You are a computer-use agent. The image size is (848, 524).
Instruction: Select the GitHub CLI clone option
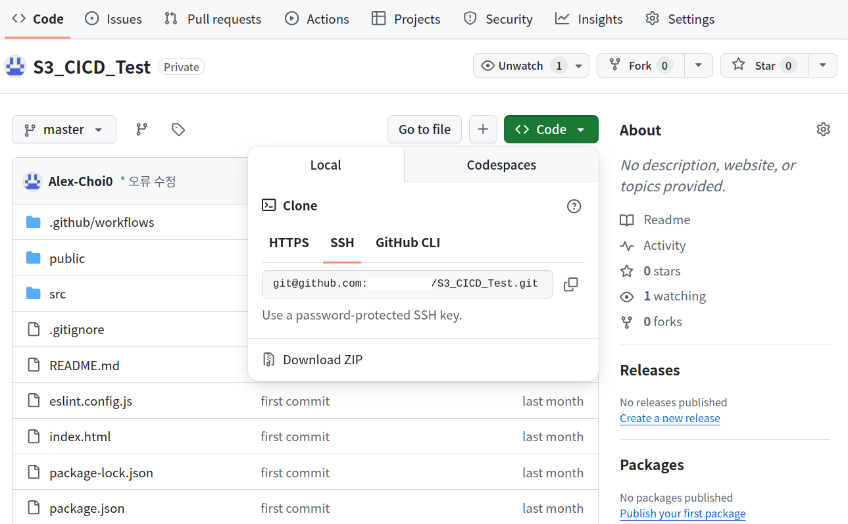pyautogui.click(x=408, y=243)
